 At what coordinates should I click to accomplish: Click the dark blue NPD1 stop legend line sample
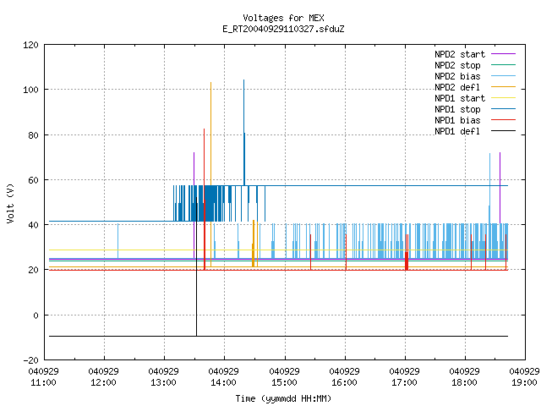click(x=504, y=109)
